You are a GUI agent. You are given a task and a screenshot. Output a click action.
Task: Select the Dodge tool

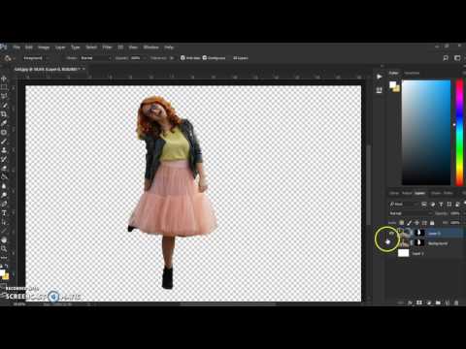[x=4, y=195]
